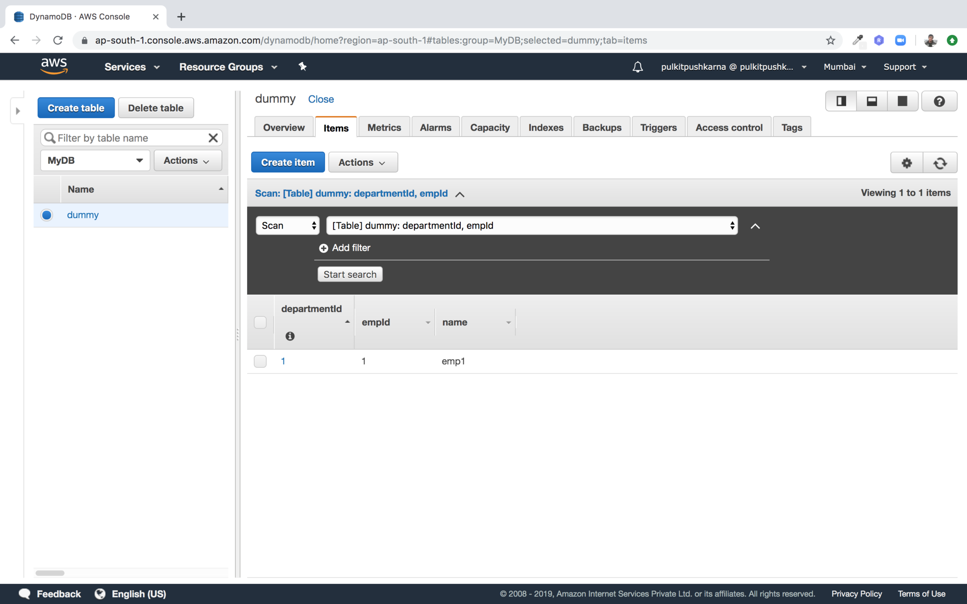This screenshot has height=604, width=967.
Task: Click the pin shortcut icon in navbar
Action: coord(303,67)
